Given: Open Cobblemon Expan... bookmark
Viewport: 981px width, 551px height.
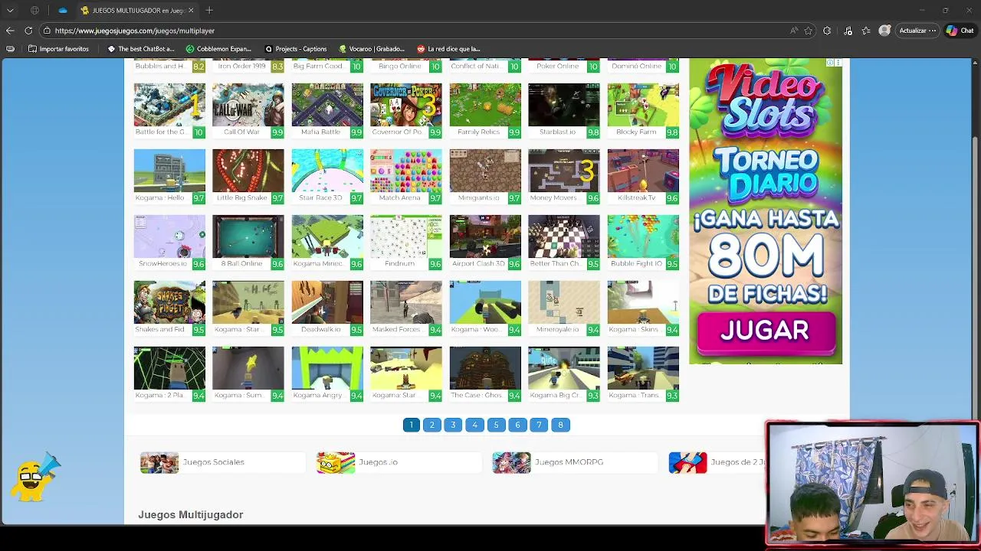Looking at the screenshot, I should pos(218,49).
